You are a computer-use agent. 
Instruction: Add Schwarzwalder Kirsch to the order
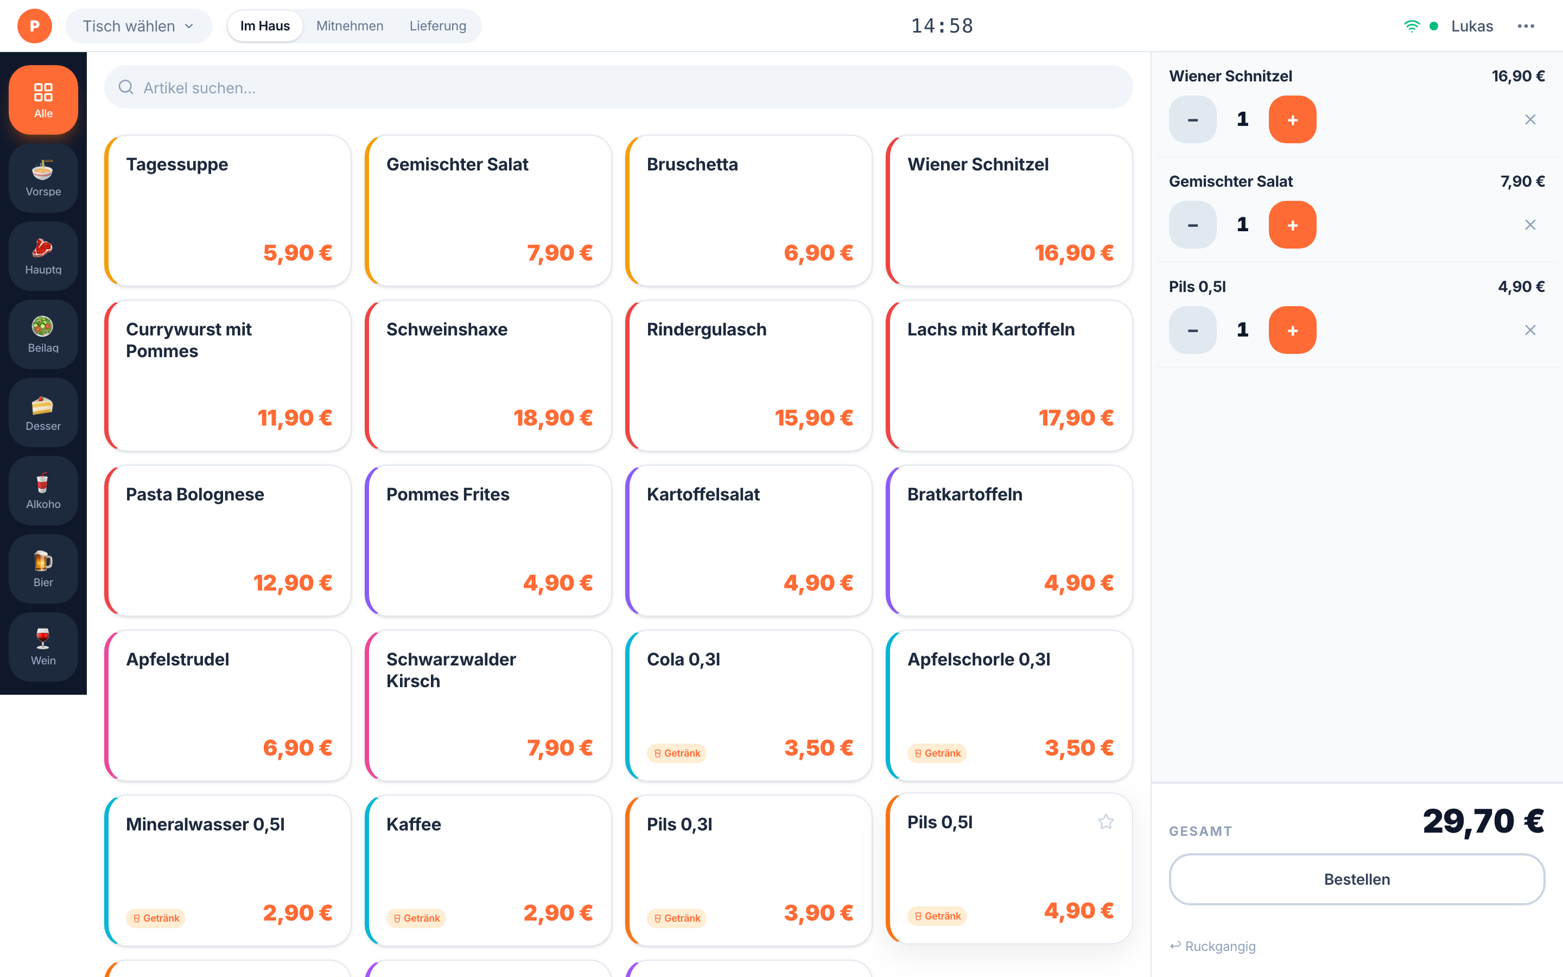(x=488, y=706)
